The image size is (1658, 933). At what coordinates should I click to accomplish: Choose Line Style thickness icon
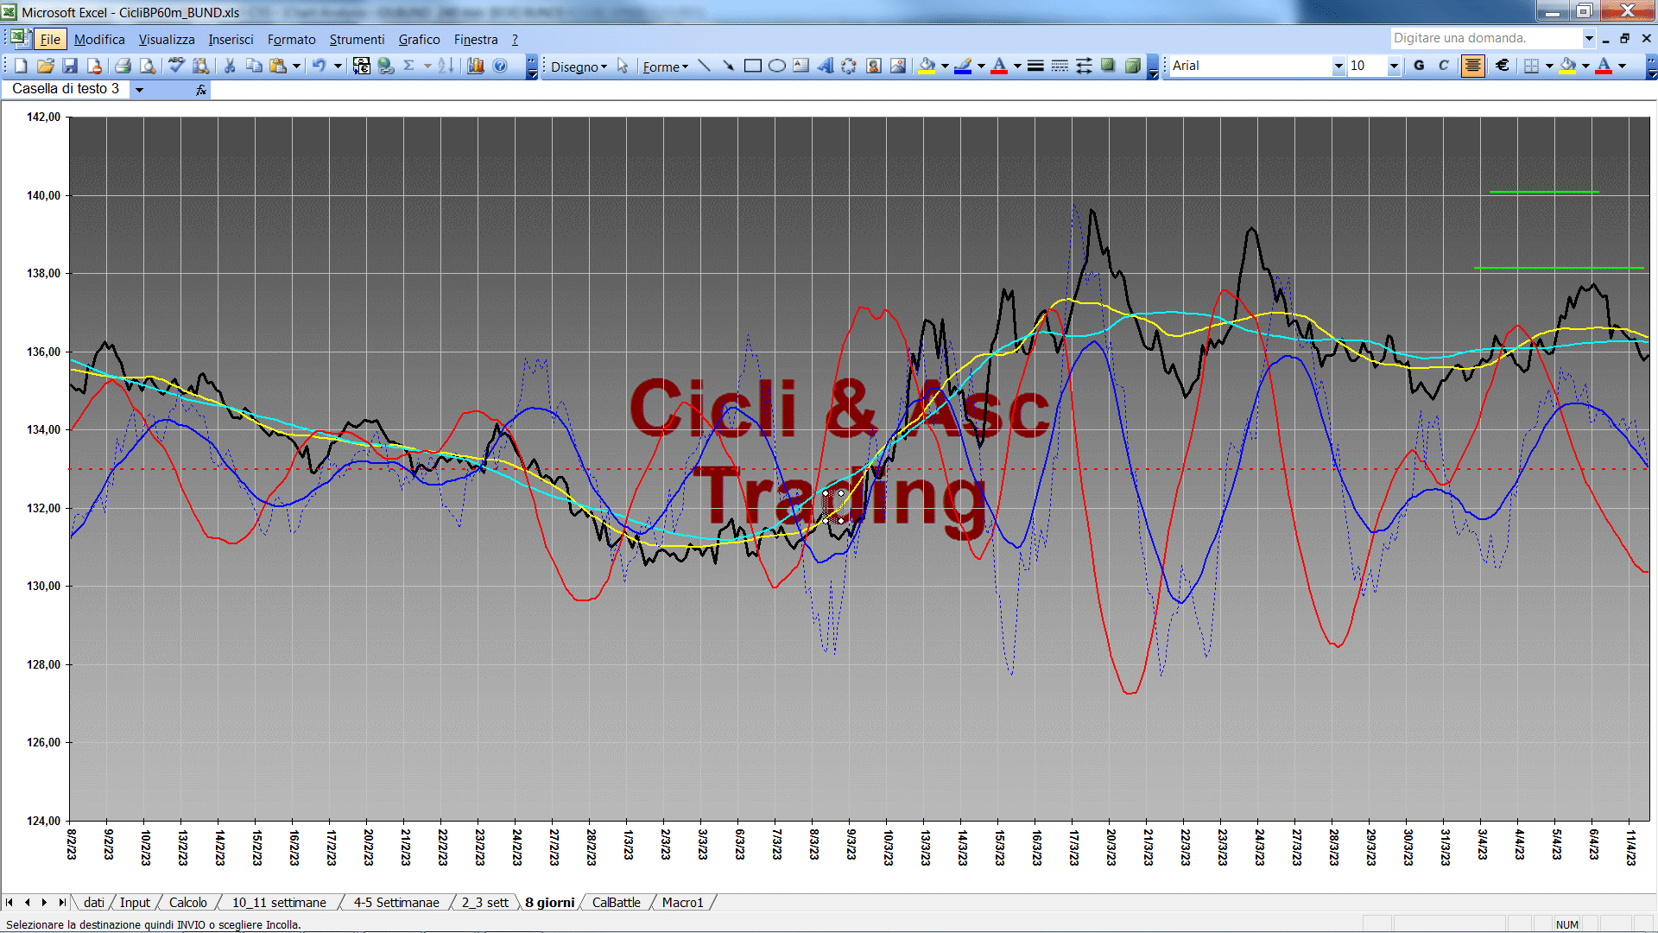1035,66
